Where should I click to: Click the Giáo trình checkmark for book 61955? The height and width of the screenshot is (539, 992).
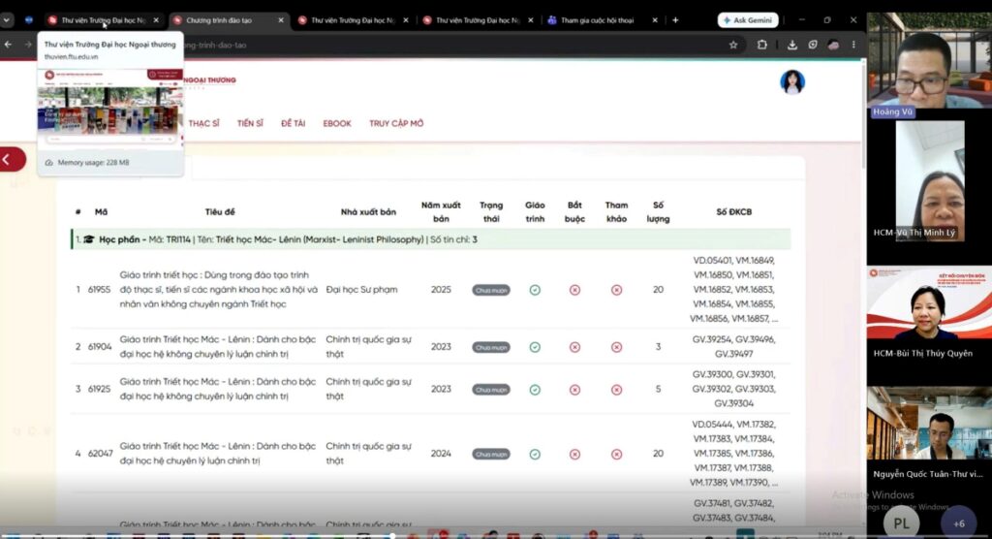[535, 290]
